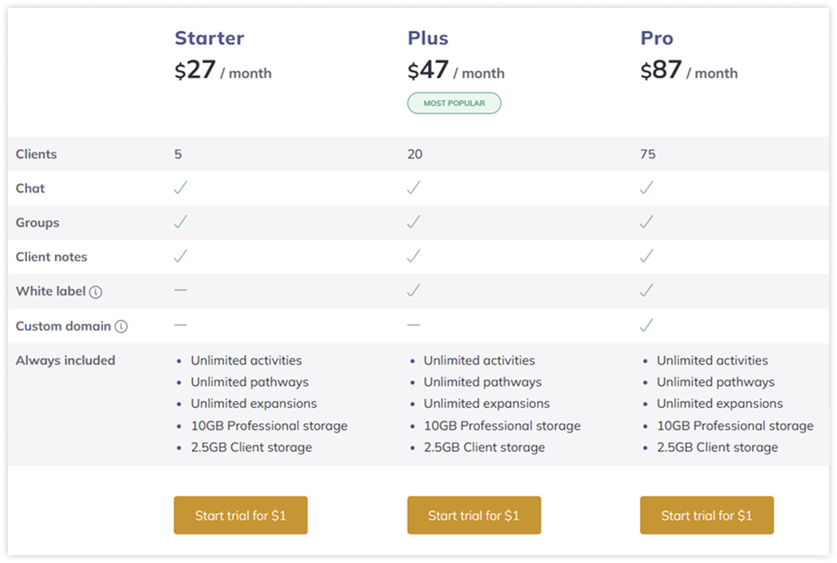Click the Plus plan White label checkmark
Viewport: 837px width, 563px height.
(x=414, y=291)
